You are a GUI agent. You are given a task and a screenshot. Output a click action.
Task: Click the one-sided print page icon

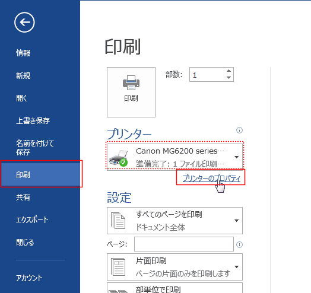pos(118,267)
